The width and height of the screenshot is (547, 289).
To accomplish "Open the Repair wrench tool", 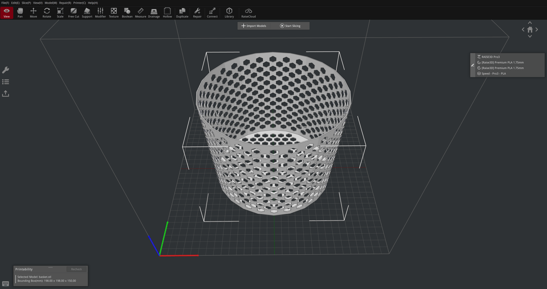I will pyautogui.click(x=197, y=12).
